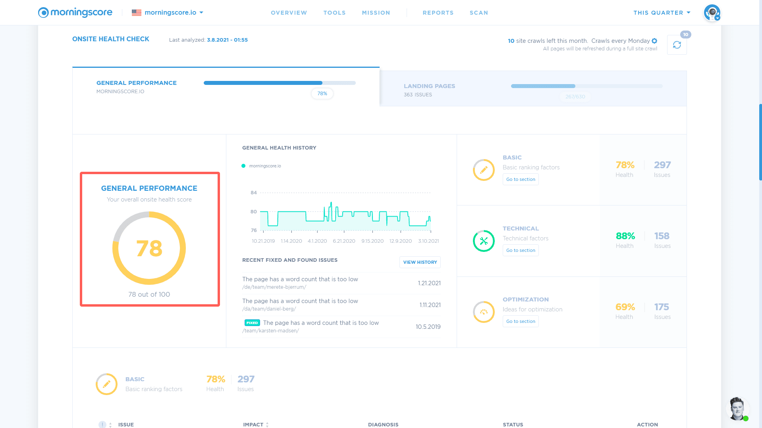Click the last analyzed date 3.8.2021 - 01:55

[x=227, y=40]
